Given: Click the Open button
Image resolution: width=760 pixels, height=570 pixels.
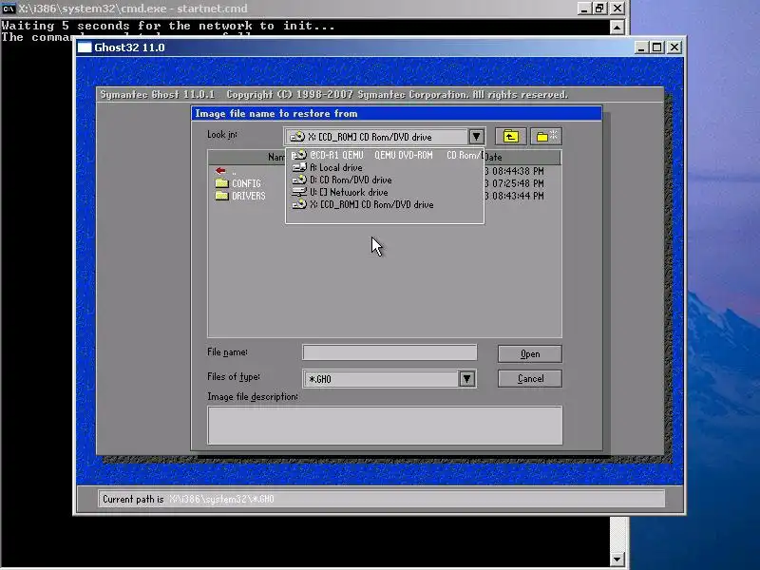Looking at the screenshot, I should point(530,353).
